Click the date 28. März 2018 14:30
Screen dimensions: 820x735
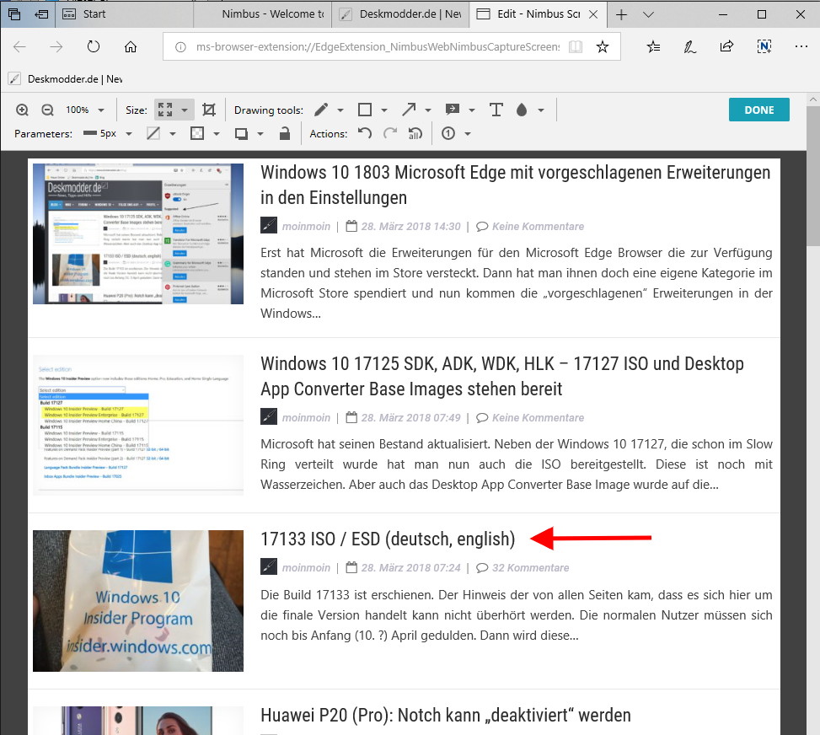click(x=411, y=227)
